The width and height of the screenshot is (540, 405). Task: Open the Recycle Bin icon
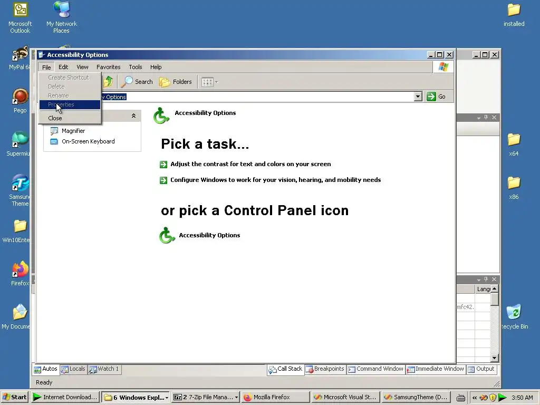coord(514,317)
